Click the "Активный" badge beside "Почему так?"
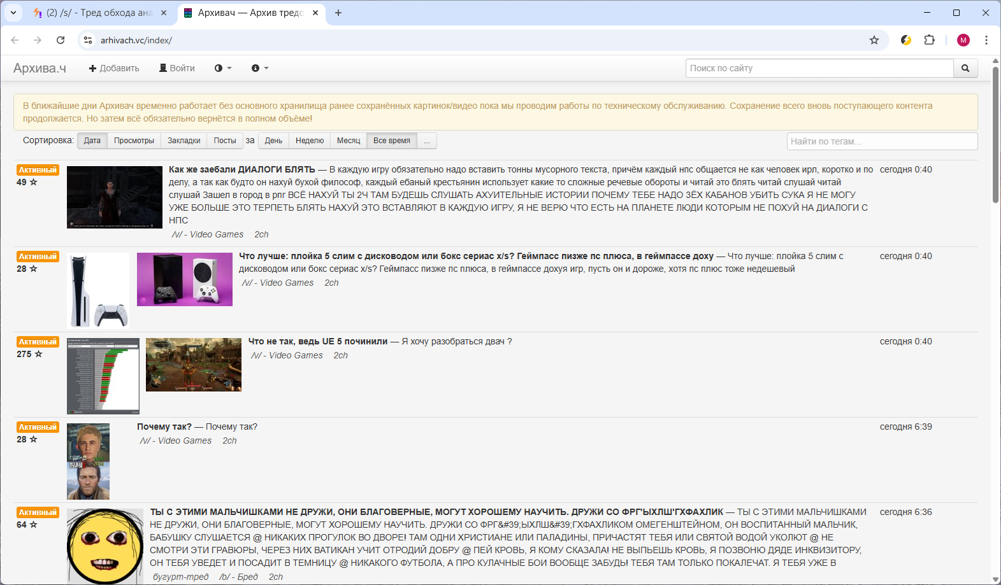 (x=38, y=427)
